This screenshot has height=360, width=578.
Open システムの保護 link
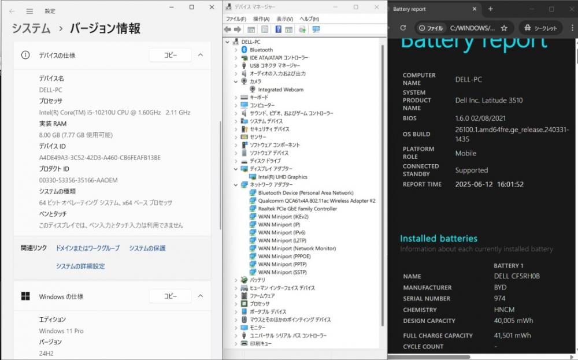coord(147,248)
